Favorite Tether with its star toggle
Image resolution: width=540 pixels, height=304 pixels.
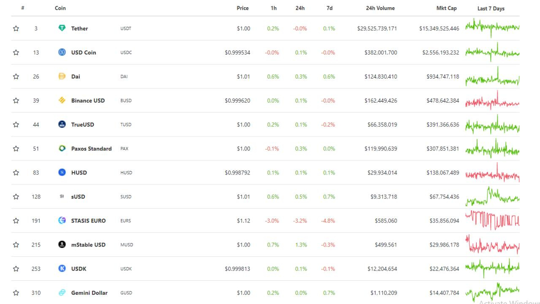click(x=16, y=29)
